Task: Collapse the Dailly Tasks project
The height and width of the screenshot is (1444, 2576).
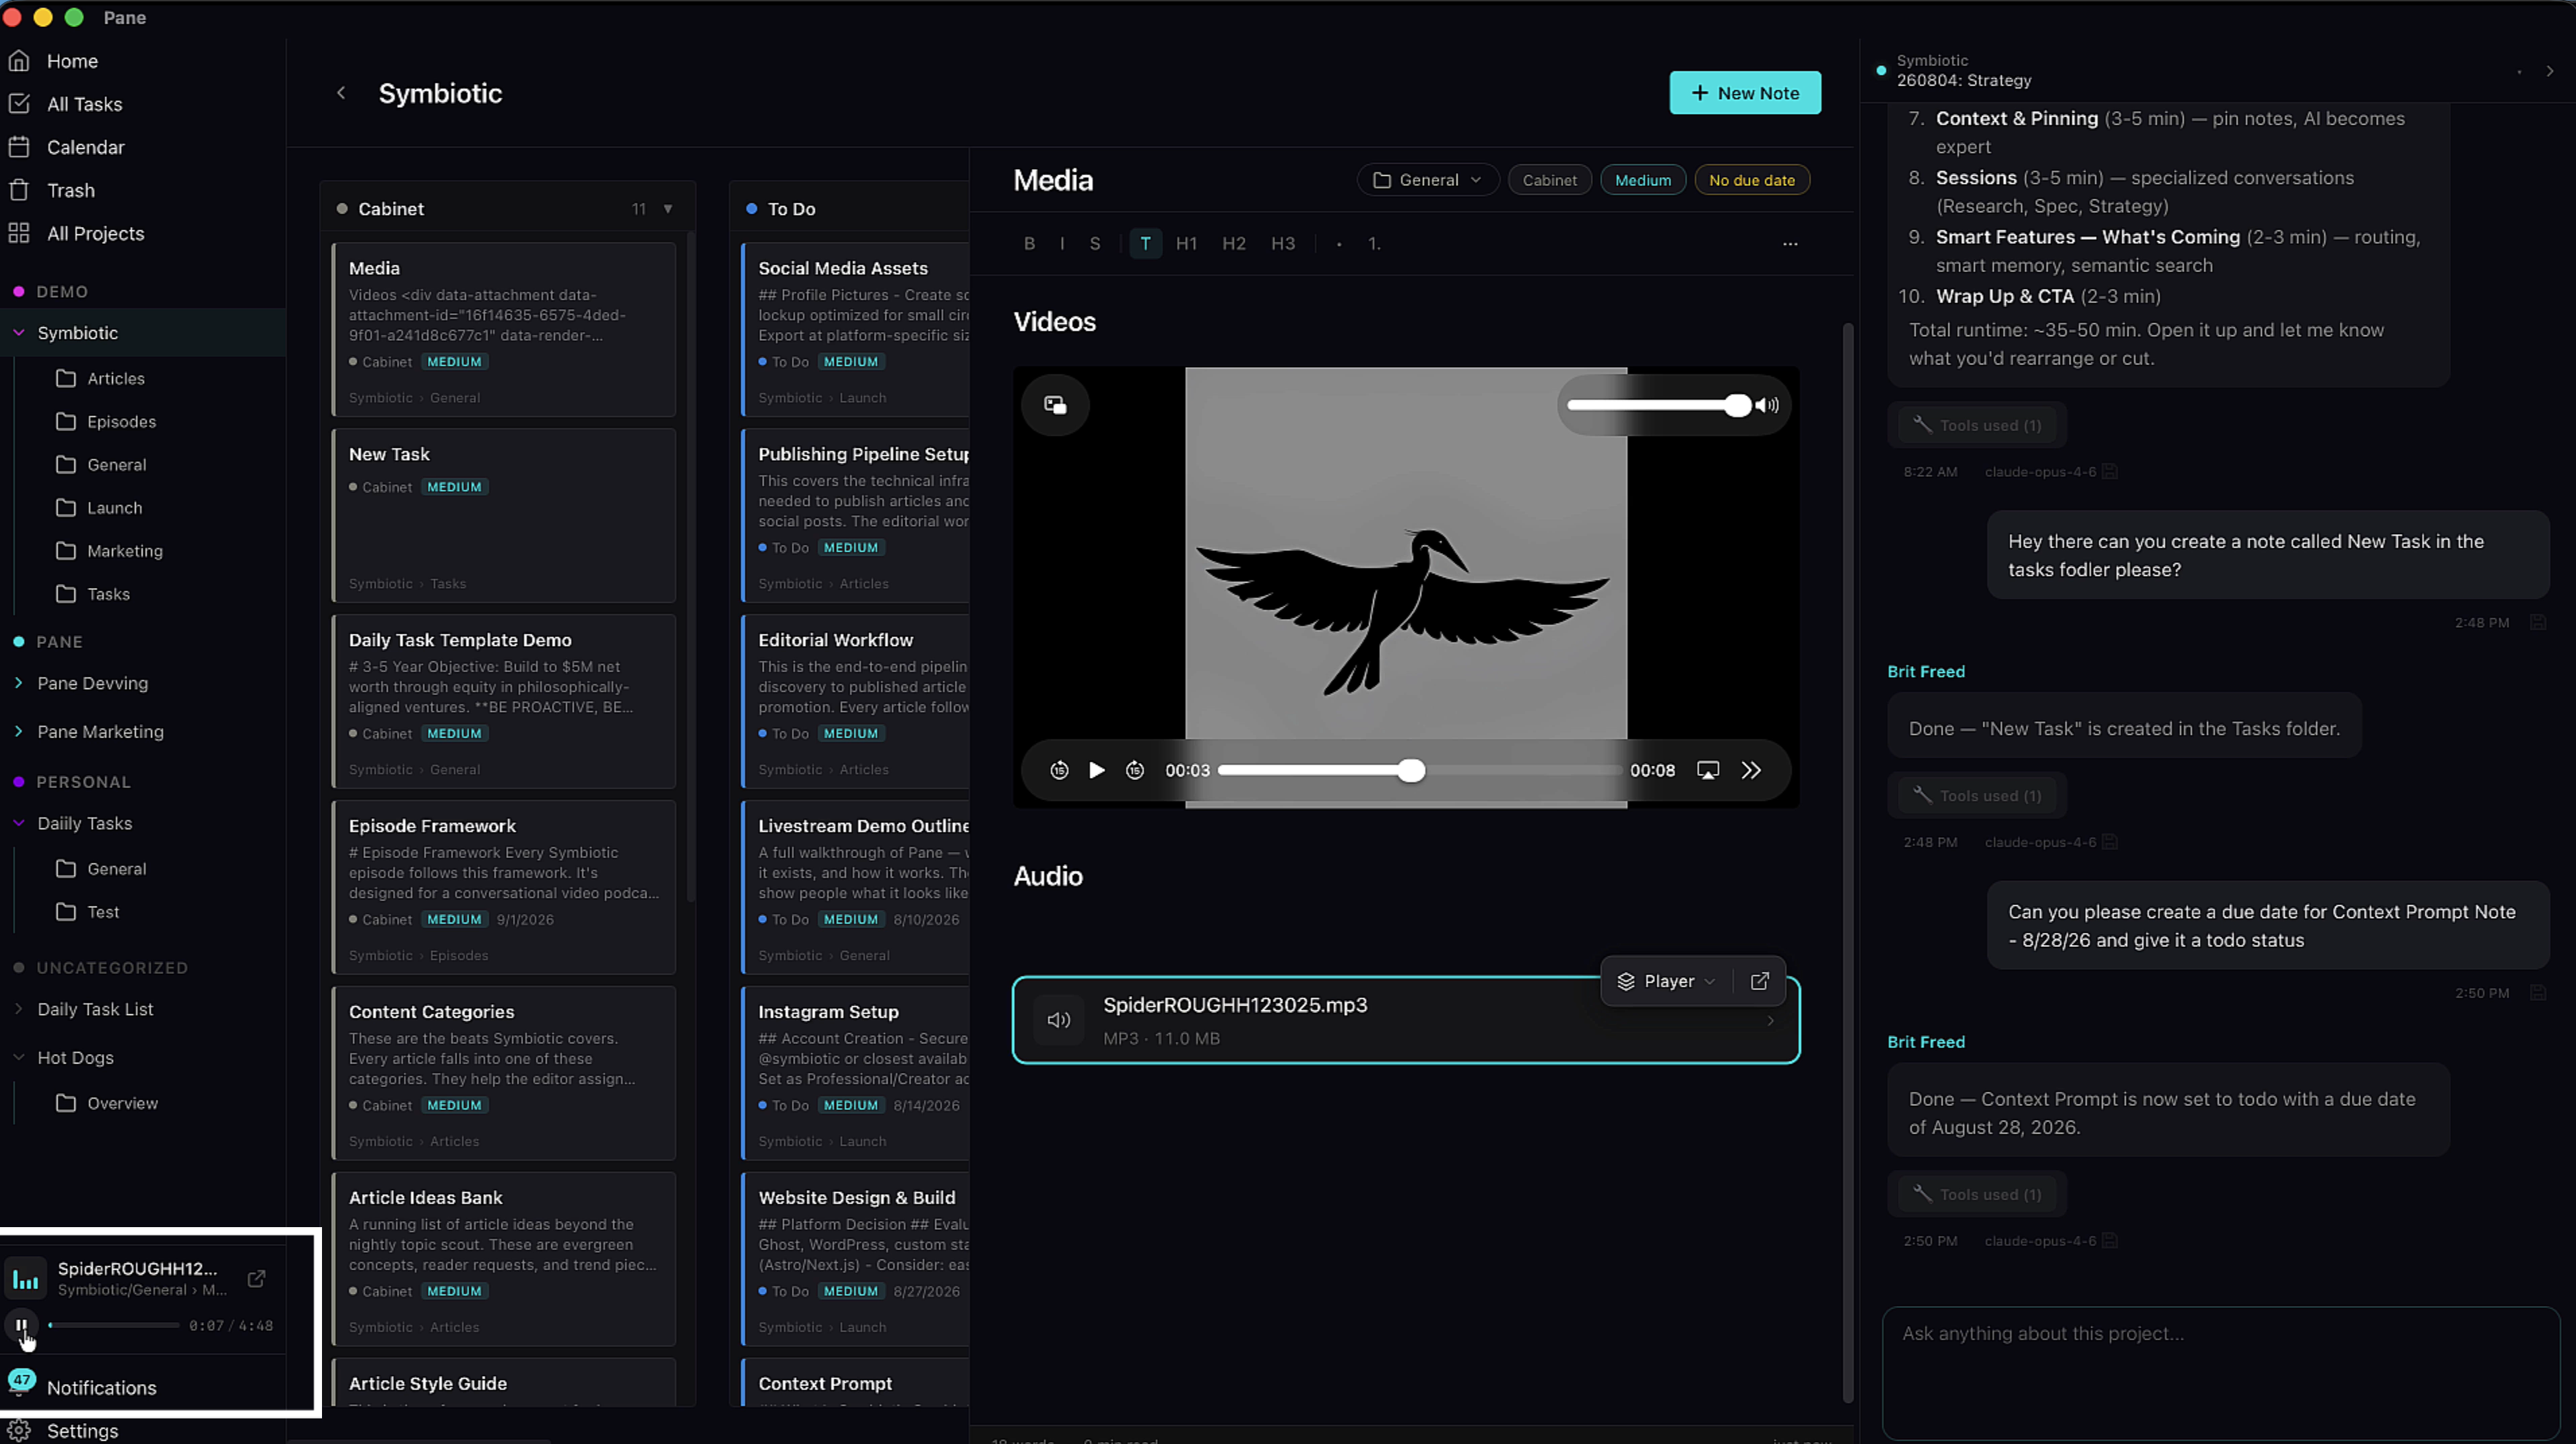Action: coord(19,822)
